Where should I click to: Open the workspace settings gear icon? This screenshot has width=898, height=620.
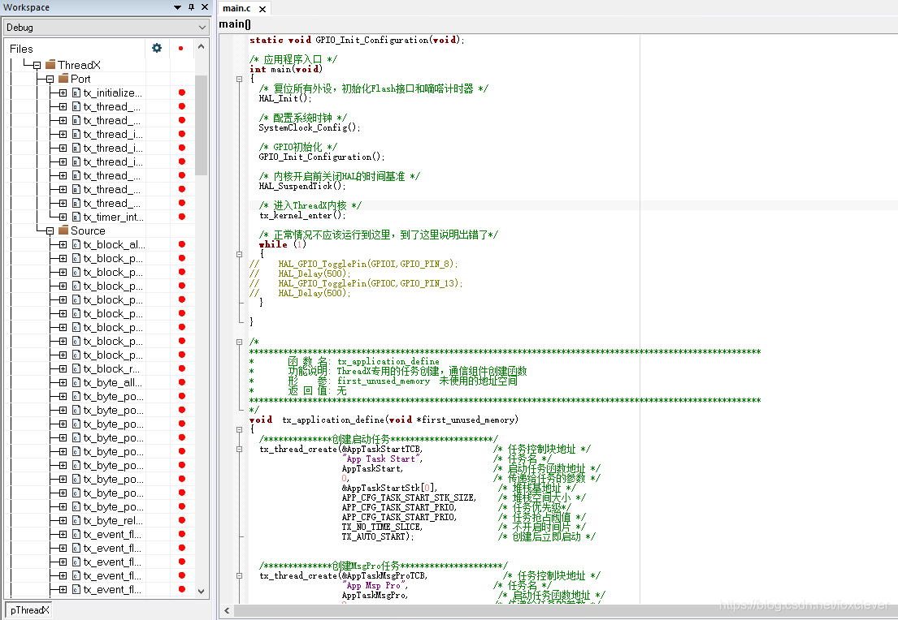coord(157,48)
